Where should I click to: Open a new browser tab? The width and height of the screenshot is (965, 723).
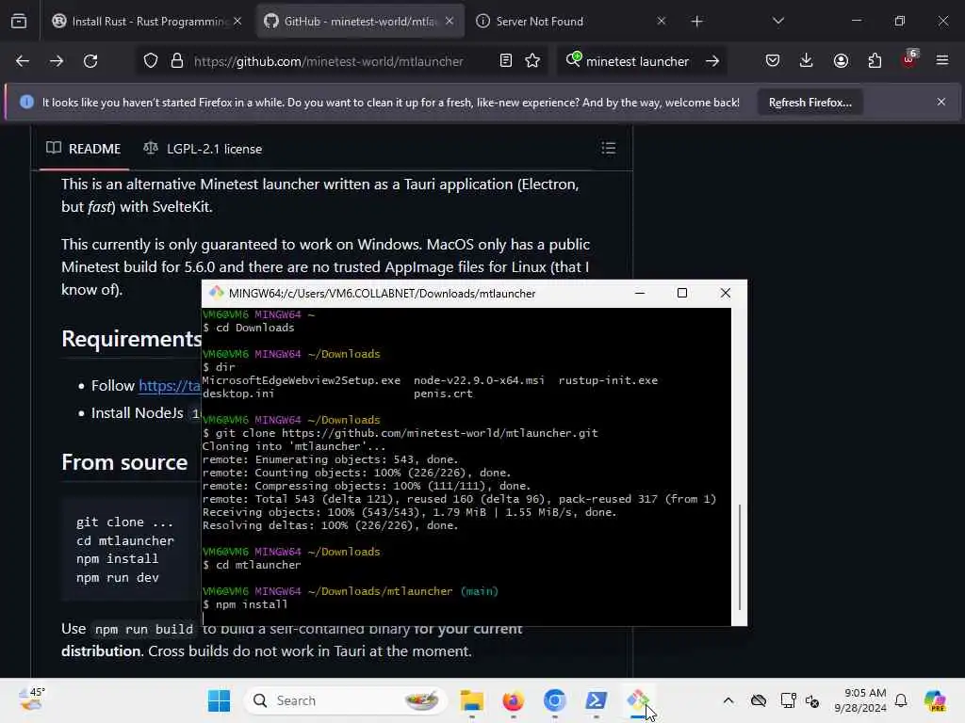696,22
